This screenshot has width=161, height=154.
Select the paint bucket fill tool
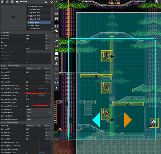coord(57,46)
